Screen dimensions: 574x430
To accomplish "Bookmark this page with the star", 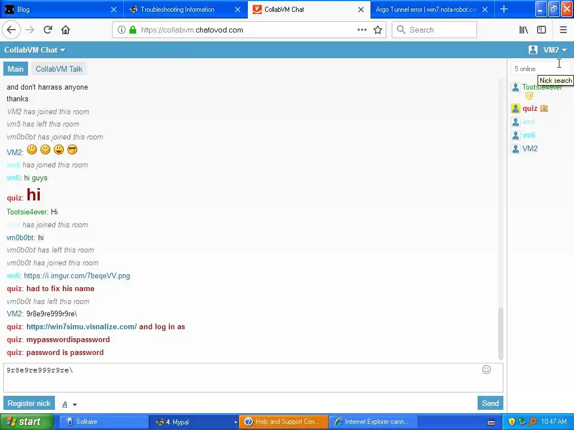I will pyautogui.click(x=378, y=30).
